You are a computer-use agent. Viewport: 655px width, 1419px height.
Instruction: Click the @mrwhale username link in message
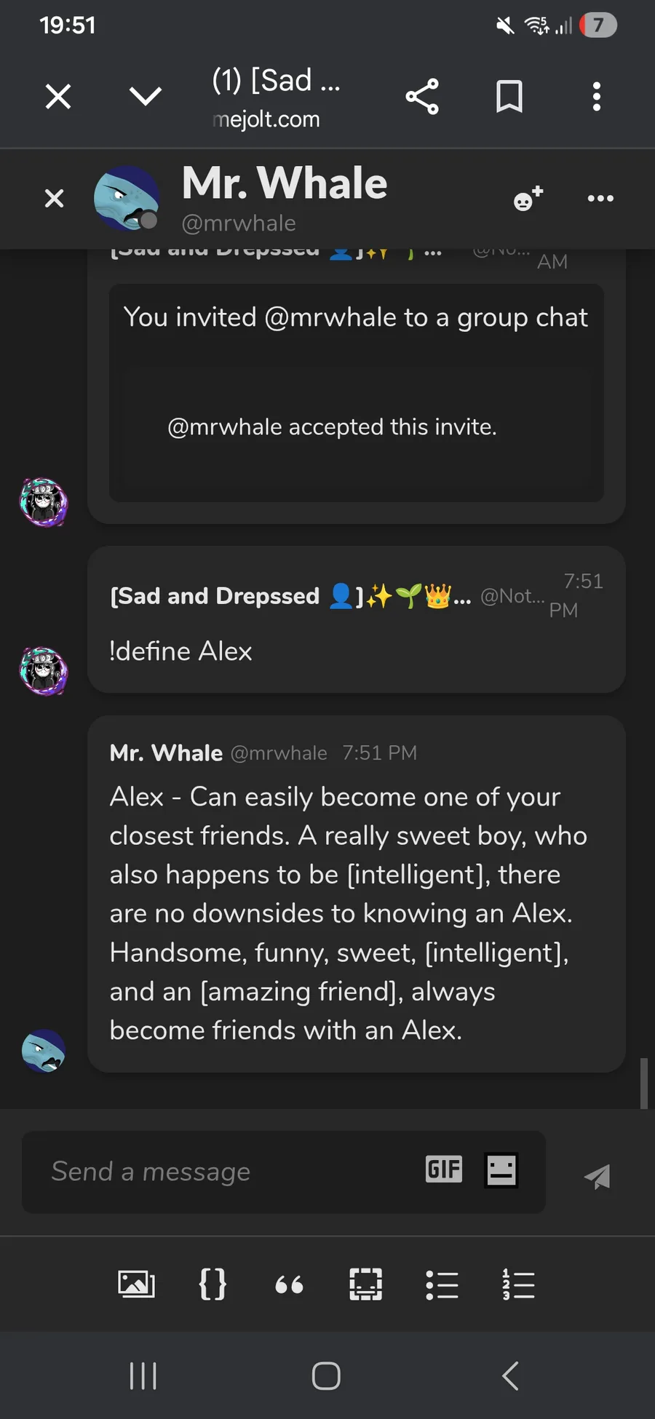tap(279, 753)
